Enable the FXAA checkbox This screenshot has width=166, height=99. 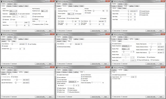pyautogui.click(x=44, y=24)
